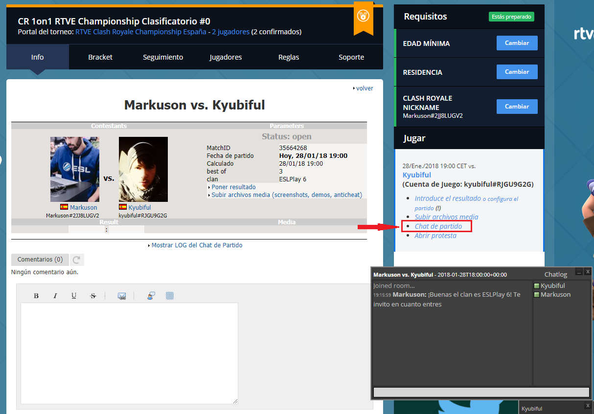Open Markuson's profile name link

pos(83,208)
